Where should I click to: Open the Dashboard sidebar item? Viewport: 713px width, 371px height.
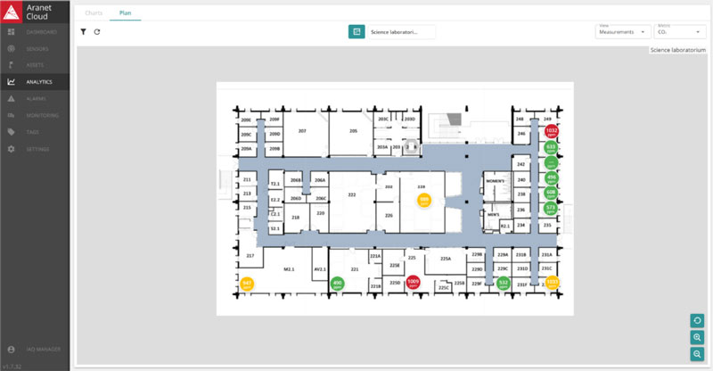35,32
